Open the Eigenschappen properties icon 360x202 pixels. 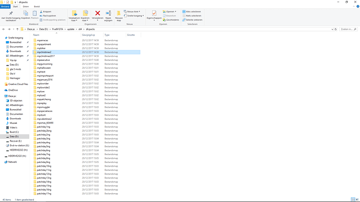(x=154, y=14)
